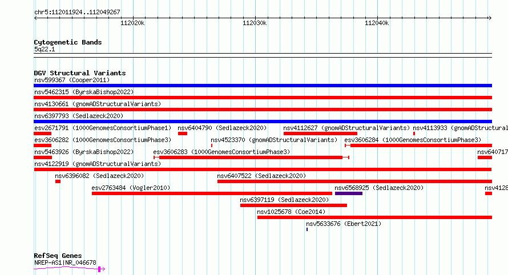508x275 pixels.
Task: Select nsv6396082 (Sedlazeck2020) label
Action: pyautogui.click(x=99, y=176)
